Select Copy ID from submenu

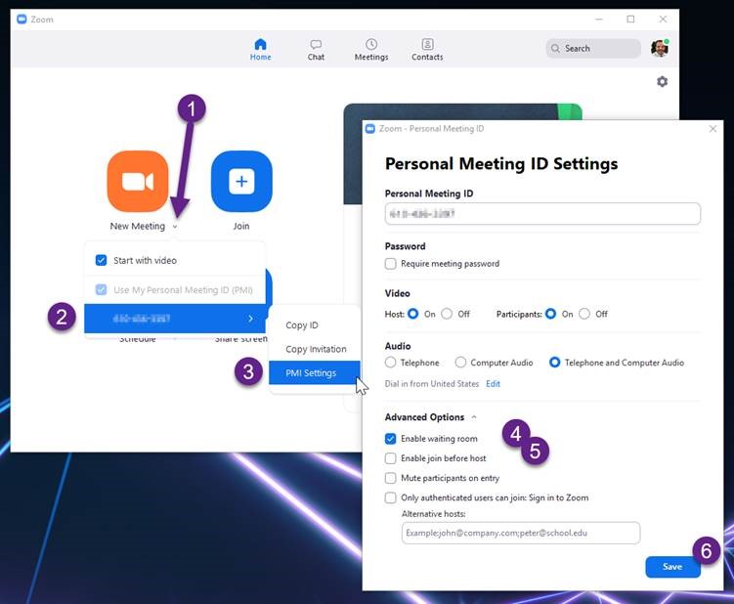[x=302, y=324]
